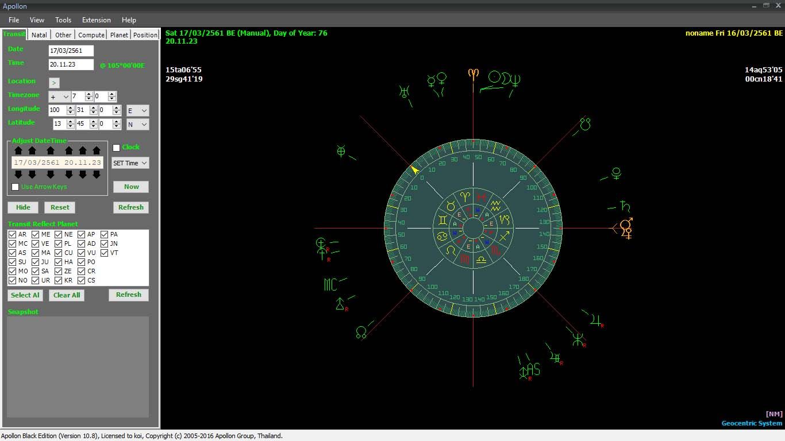785x441 pixels.
Task: Open the SET Time dropdown
Action: (x=130, y=163)
